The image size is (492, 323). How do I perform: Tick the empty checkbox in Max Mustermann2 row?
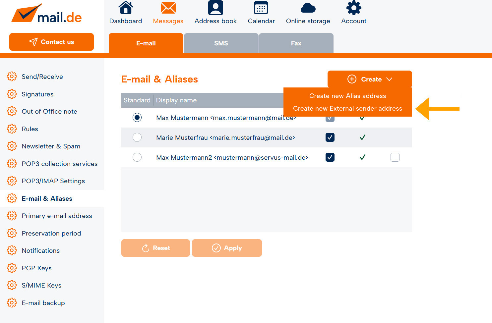coord(395,157)
